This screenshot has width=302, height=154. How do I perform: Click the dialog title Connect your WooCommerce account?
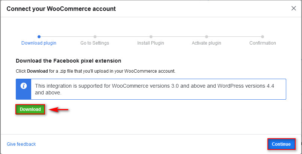(x=61, y=9)
